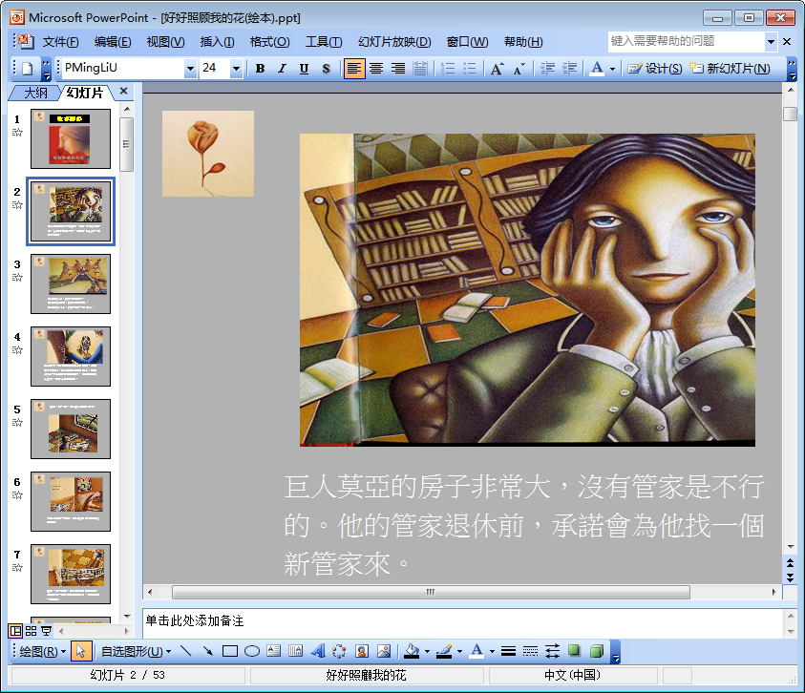This screenshot has height=693, width=805.
Task: Toggle Bold formatting
Action: (261, 69)
